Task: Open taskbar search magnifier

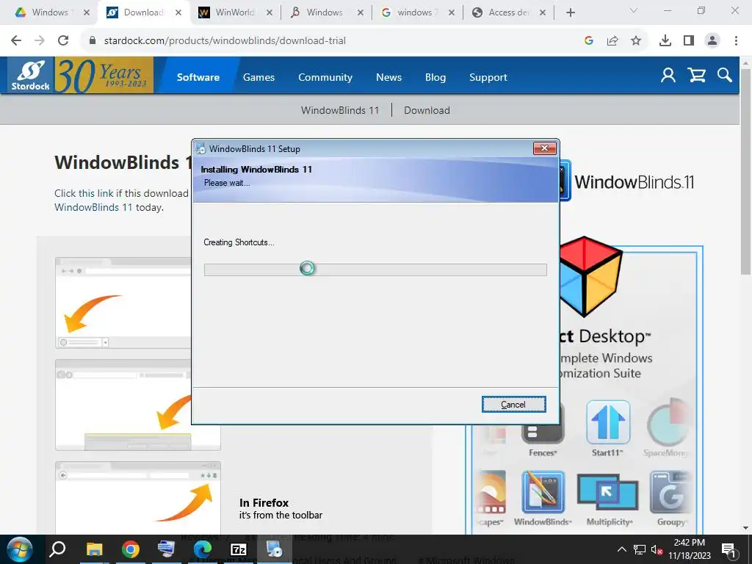Action: pyautogui.click(x=57, y=549)
